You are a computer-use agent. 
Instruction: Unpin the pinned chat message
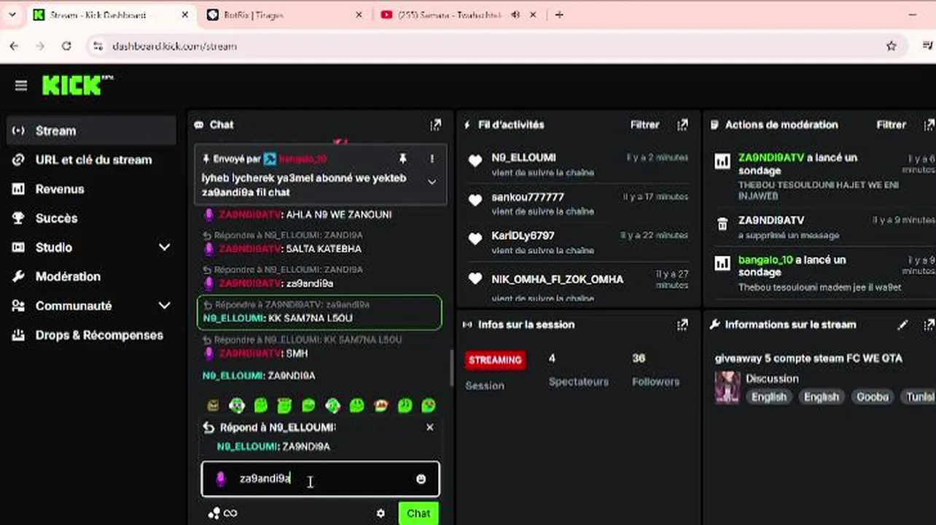click(402, 158)
